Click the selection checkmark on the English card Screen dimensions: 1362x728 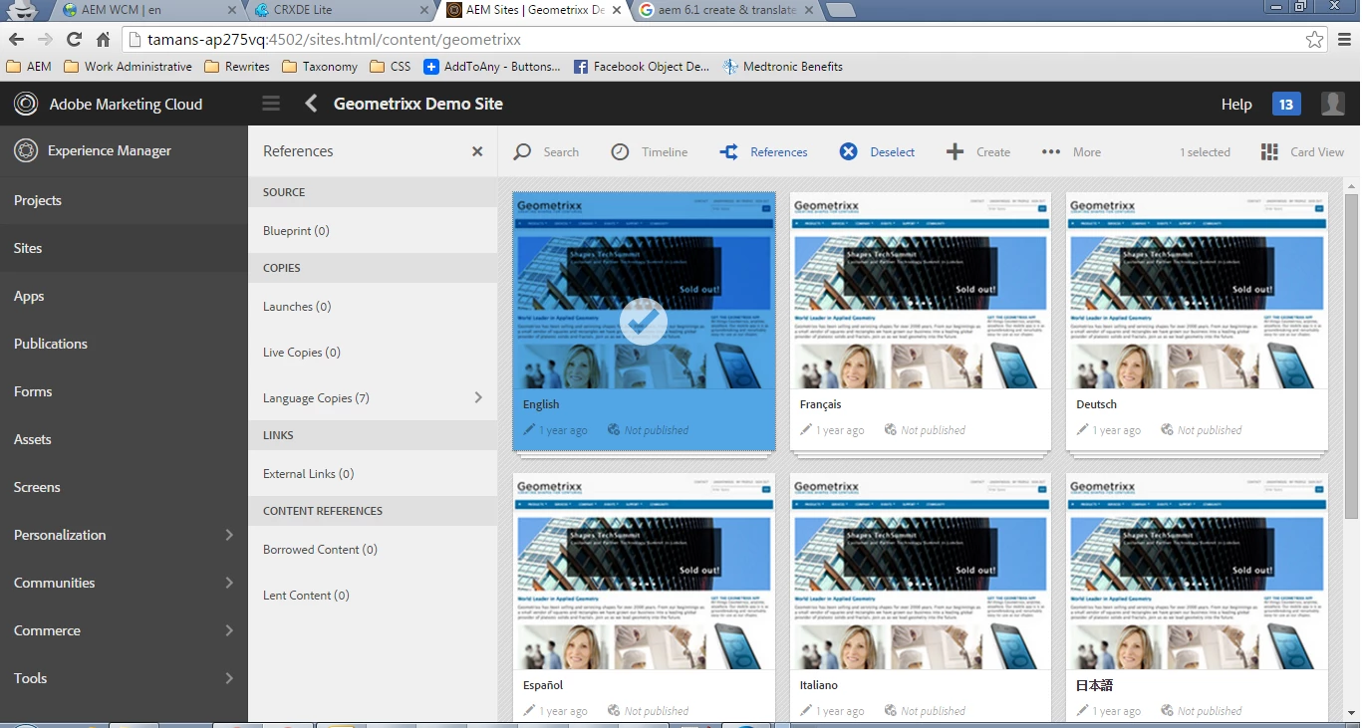coord(644,321)
